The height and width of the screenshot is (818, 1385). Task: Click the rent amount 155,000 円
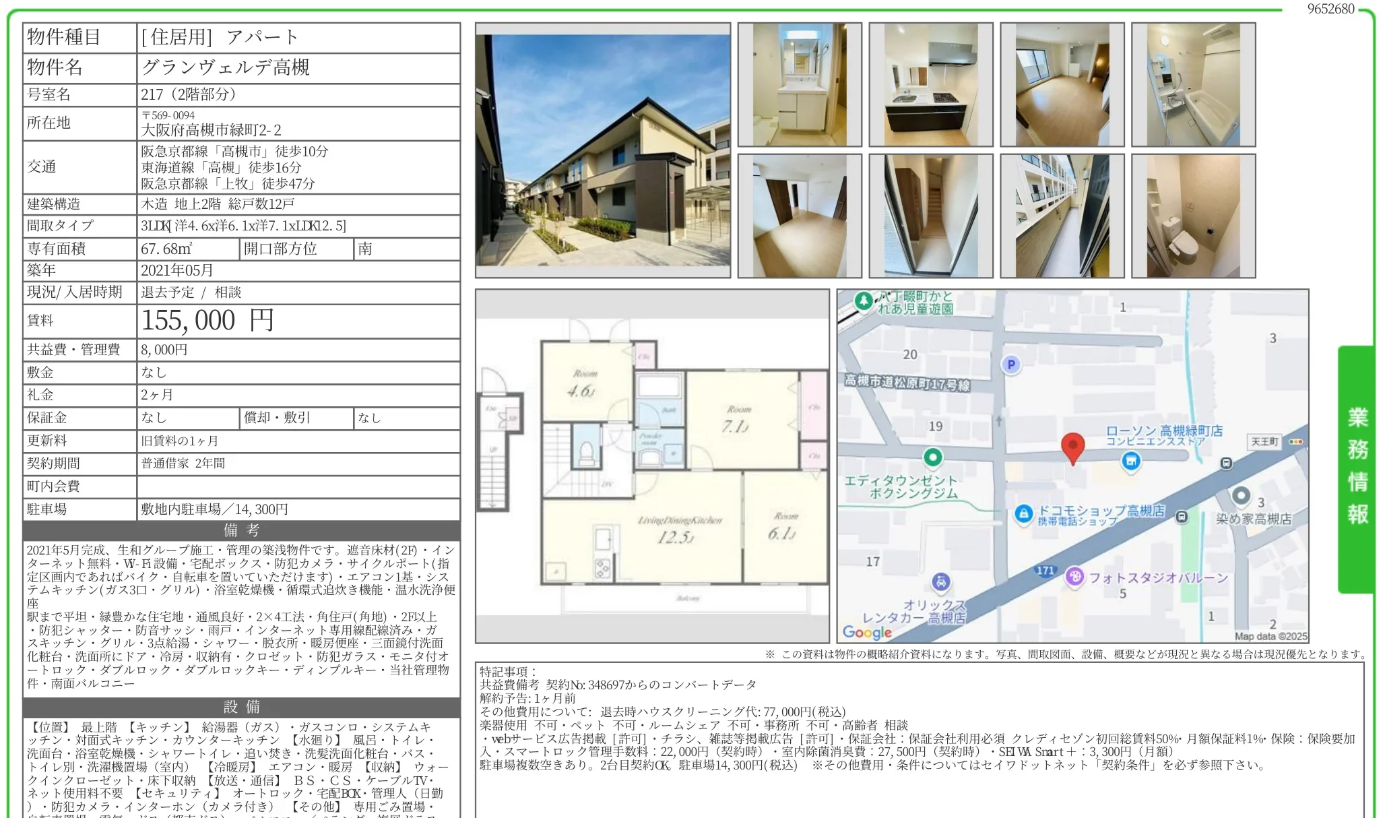208,320
